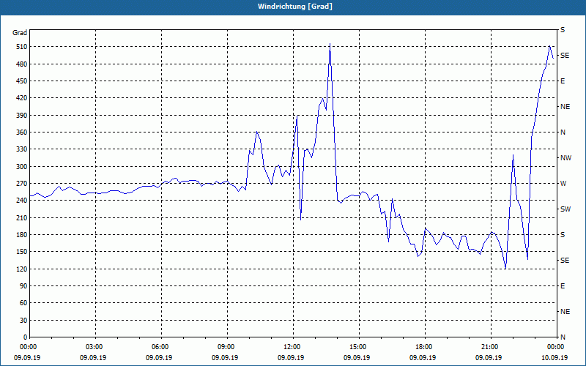Click the 00:00 label above 10.09.19
Viewport: 586px width, 366px height.
click(x=557, y=347)
